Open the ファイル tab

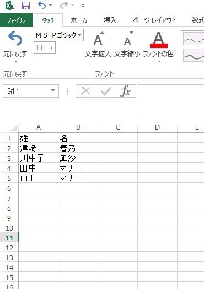16,20
